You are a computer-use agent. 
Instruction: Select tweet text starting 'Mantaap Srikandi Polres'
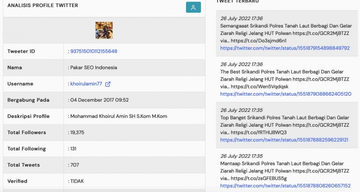coord(285,171)
